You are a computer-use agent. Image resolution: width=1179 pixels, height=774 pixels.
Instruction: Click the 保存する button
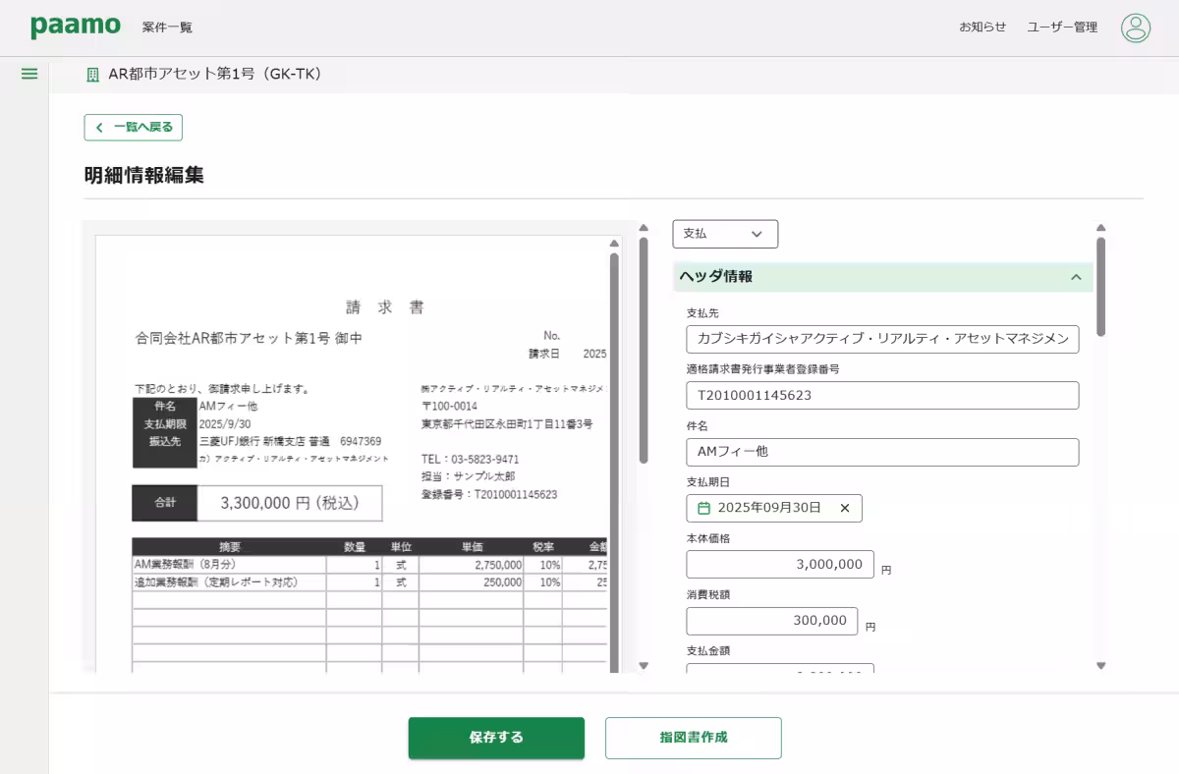(x=496, y=738)
